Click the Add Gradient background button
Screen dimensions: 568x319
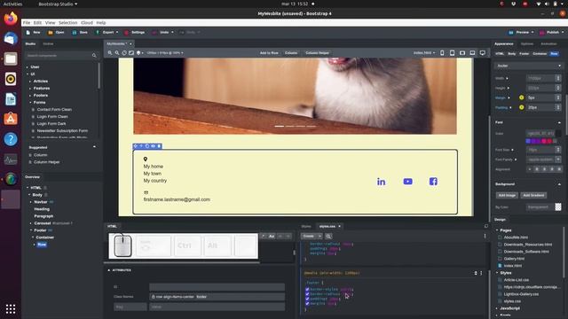[533, 195]
